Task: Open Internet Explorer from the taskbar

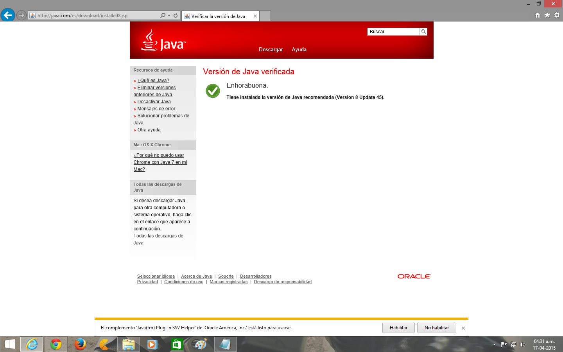Action: tap(32, 344)
